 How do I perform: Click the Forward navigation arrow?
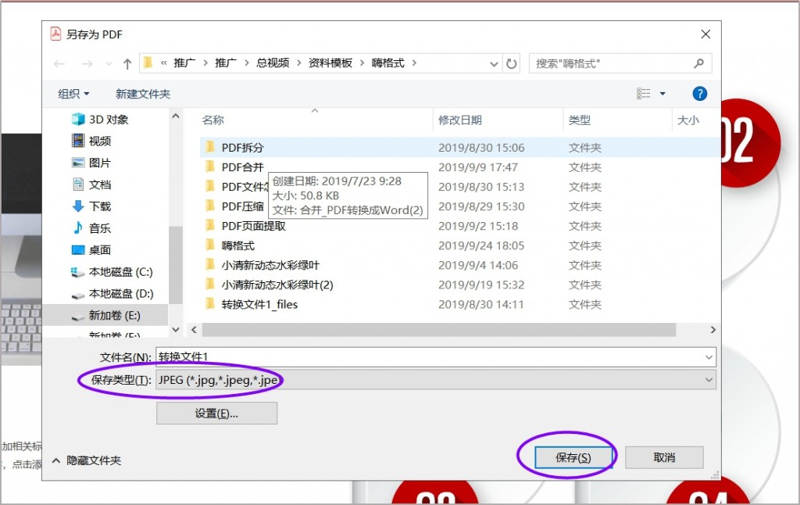tap(87, 64)
